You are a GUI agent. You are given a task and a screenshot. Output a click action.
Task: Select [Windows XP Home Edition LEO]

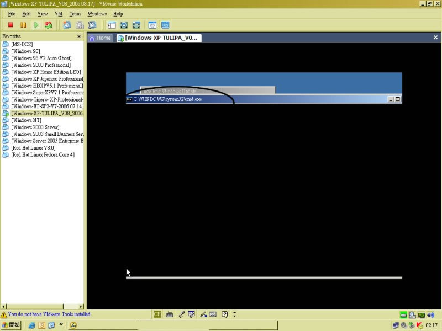[x=46, y=72]
